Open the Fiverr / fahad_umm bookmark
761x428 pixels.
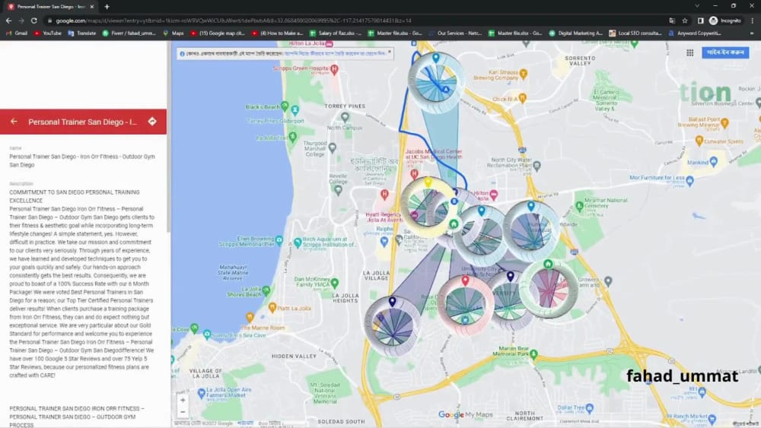(129, 33)
